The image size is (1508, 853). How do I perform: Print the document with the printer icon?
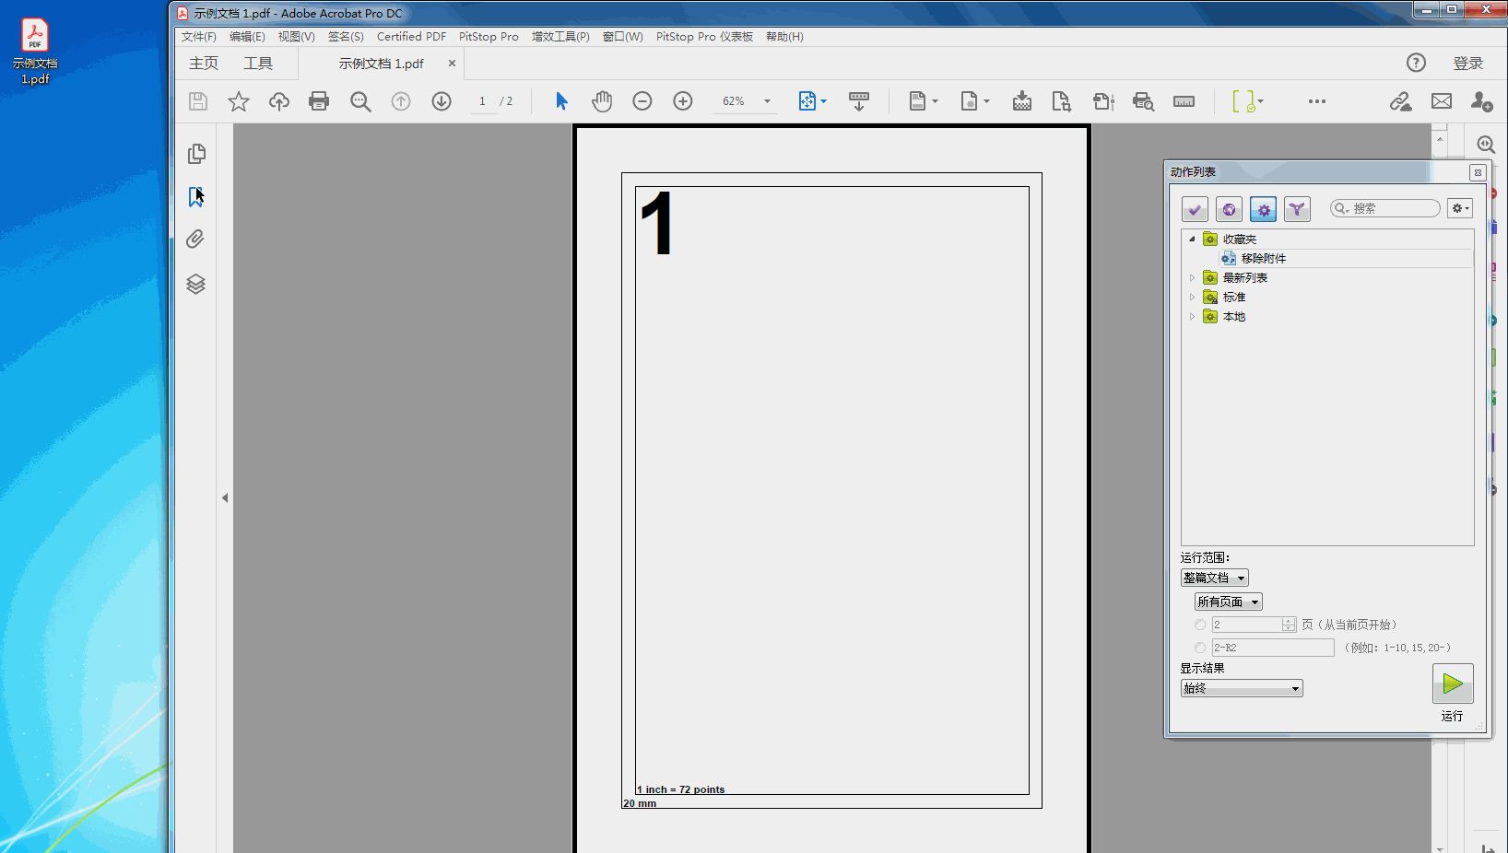pos(319,101)
